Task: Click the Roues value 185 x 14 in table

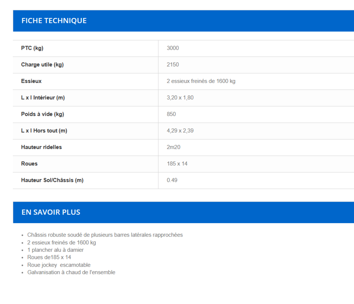Action: point(177,164)
